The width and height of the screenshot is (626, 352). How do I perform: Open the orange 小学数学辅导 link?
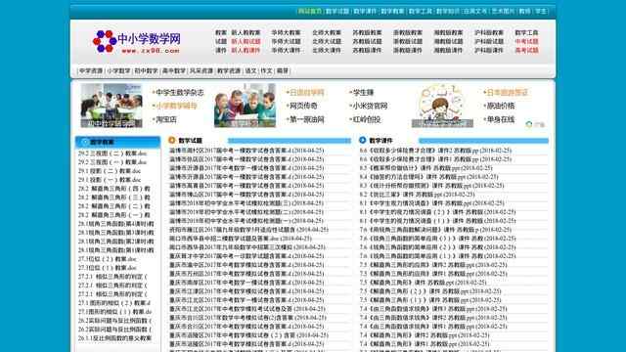176,106
